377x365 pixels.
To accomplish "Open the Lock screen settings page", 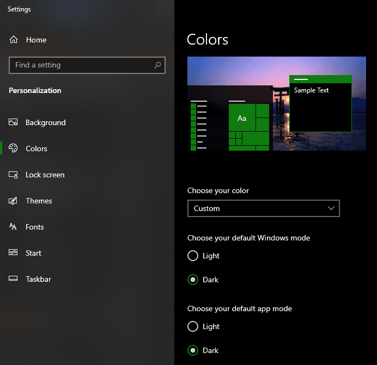I will tap(45, 175).
